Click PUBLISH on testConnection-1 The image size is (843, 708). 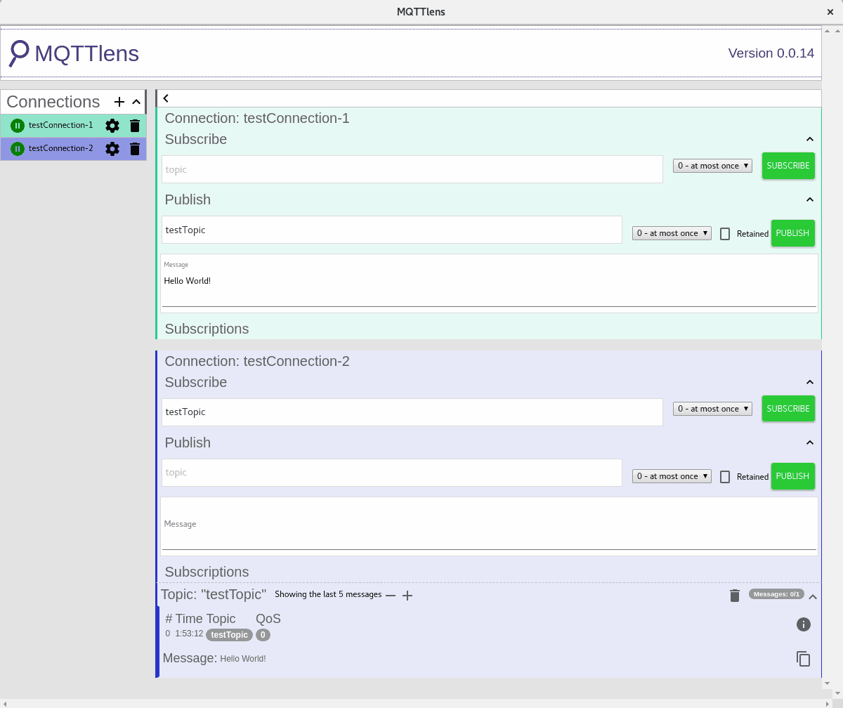(x=792, y=233)
